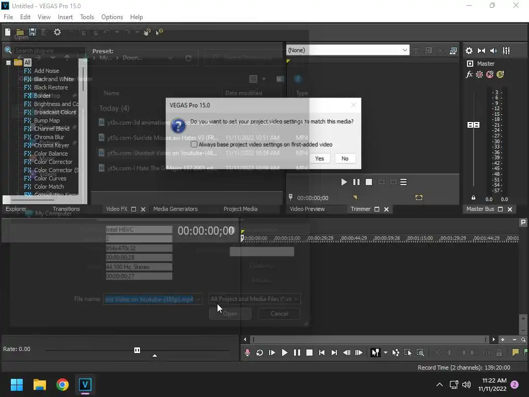Screen dimensions: 529x397
Task: Click the Open folder icon in main toolbar
Action: (20, 32)
